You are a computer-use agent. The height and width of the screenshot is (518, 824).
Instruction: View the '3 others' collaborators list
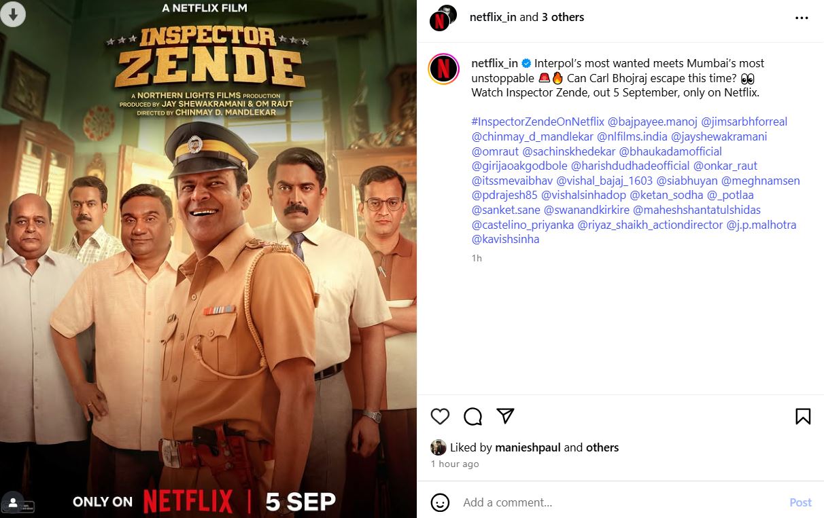pos(563,17)
